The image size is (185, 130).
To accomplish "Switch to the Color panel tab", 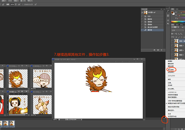I will point(173,9).
